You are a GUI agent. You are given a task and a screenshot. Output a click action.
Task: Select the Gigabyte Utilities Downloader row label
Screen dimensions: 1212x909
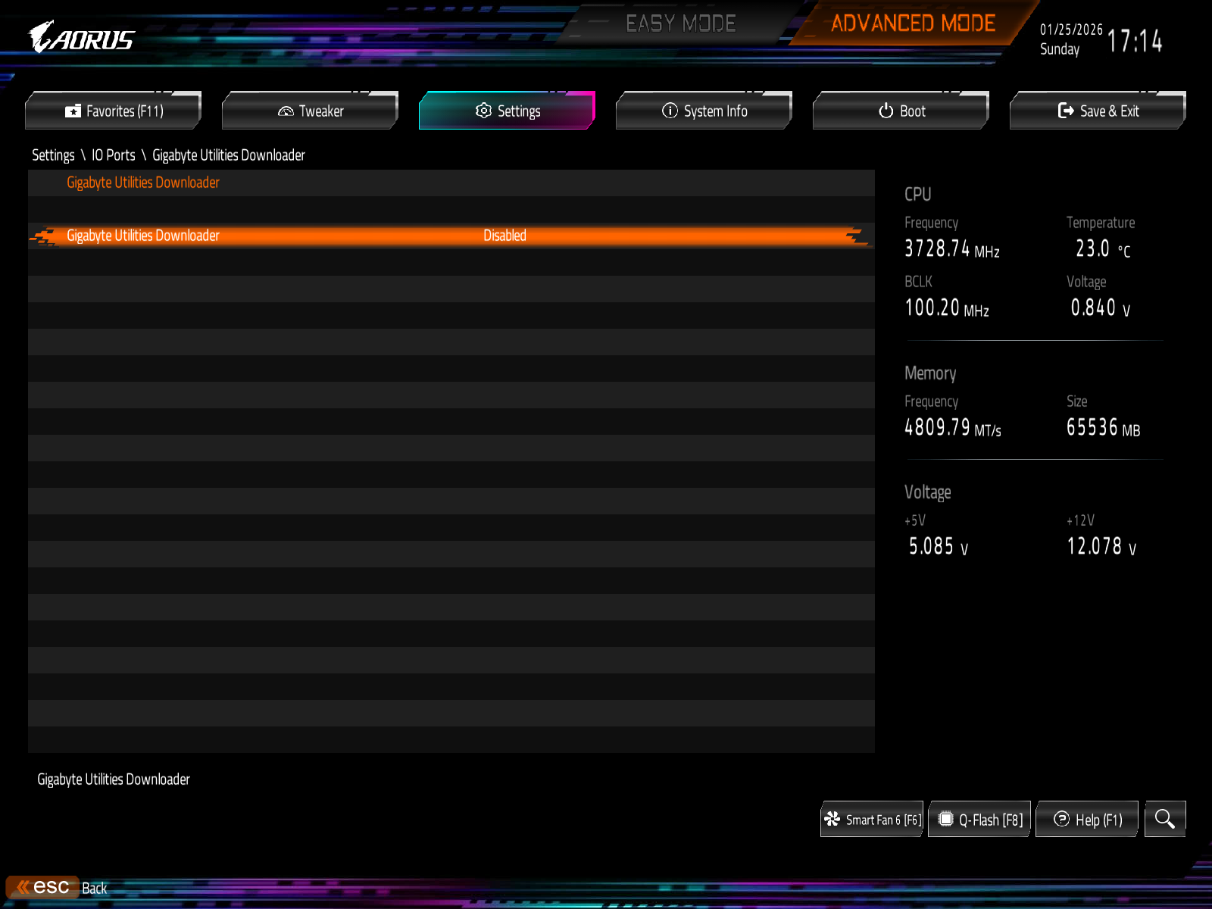(143, 236)
